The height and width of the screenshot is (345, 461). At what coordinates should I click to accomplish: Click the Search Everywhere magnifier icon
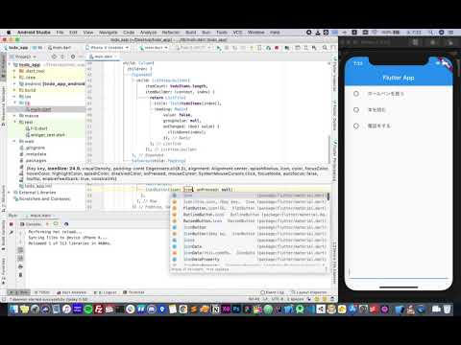point(325,48)
